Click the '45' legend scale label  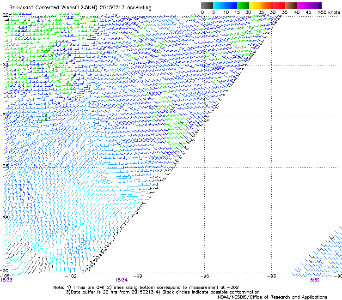(x=308, y=12)
